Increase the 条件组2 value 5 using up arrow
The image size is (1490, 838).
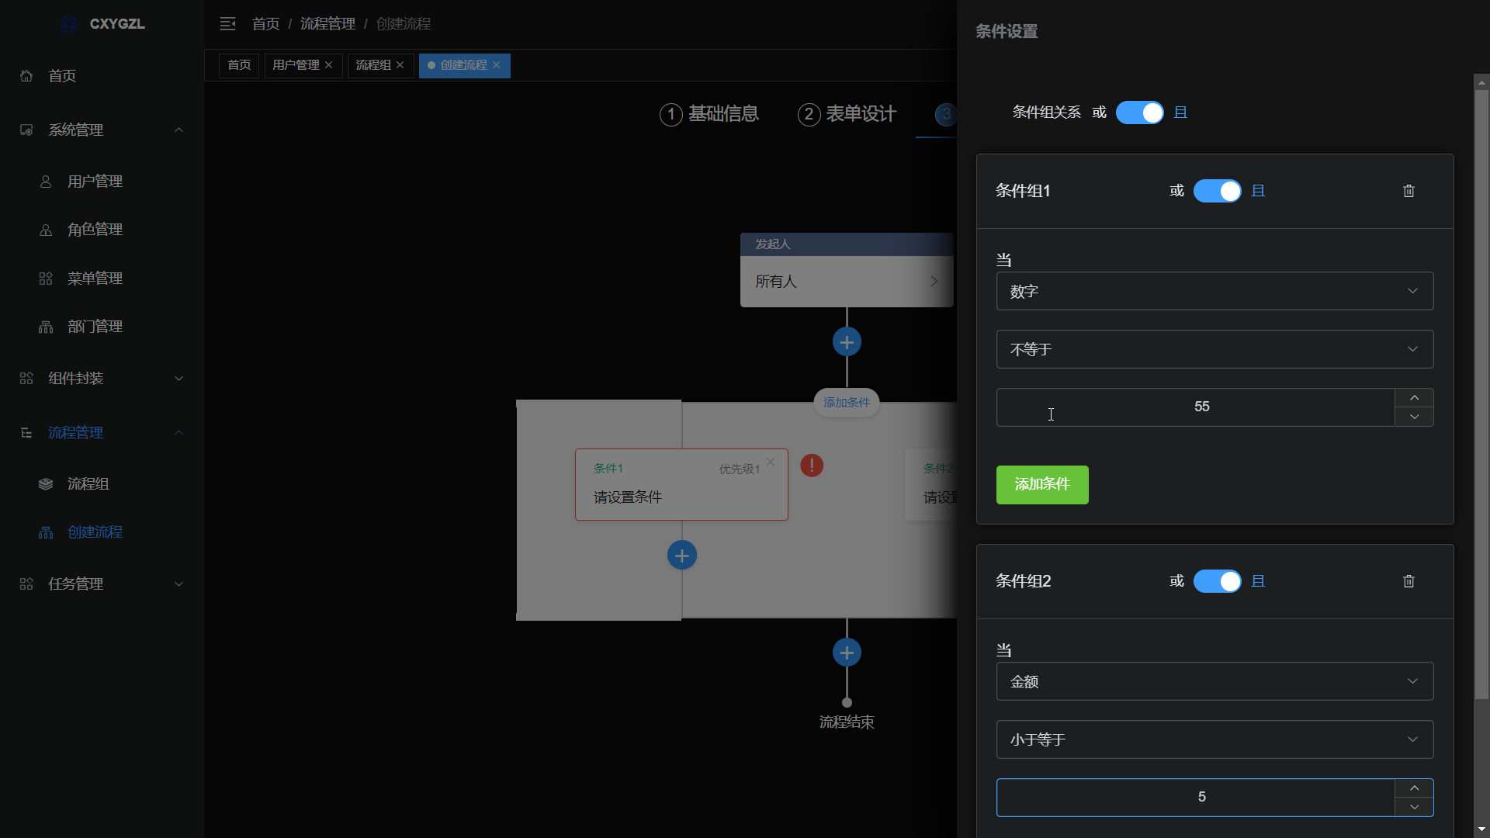(x=1414, y=788)
